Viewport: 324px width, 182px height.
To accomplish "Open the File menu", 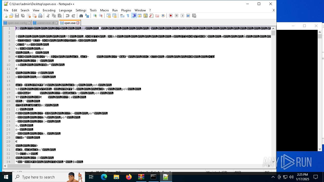I will (x=6, y=10).
